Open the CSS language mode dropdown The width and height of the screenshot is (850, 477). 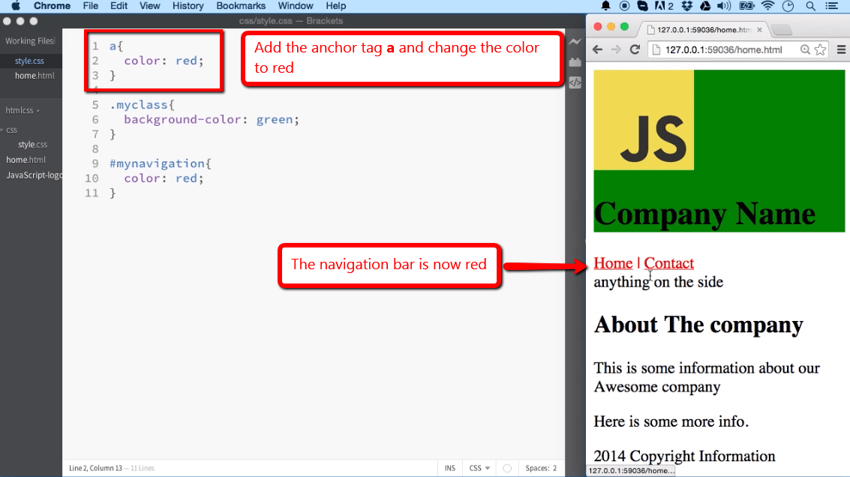click(x=479, y=467)
